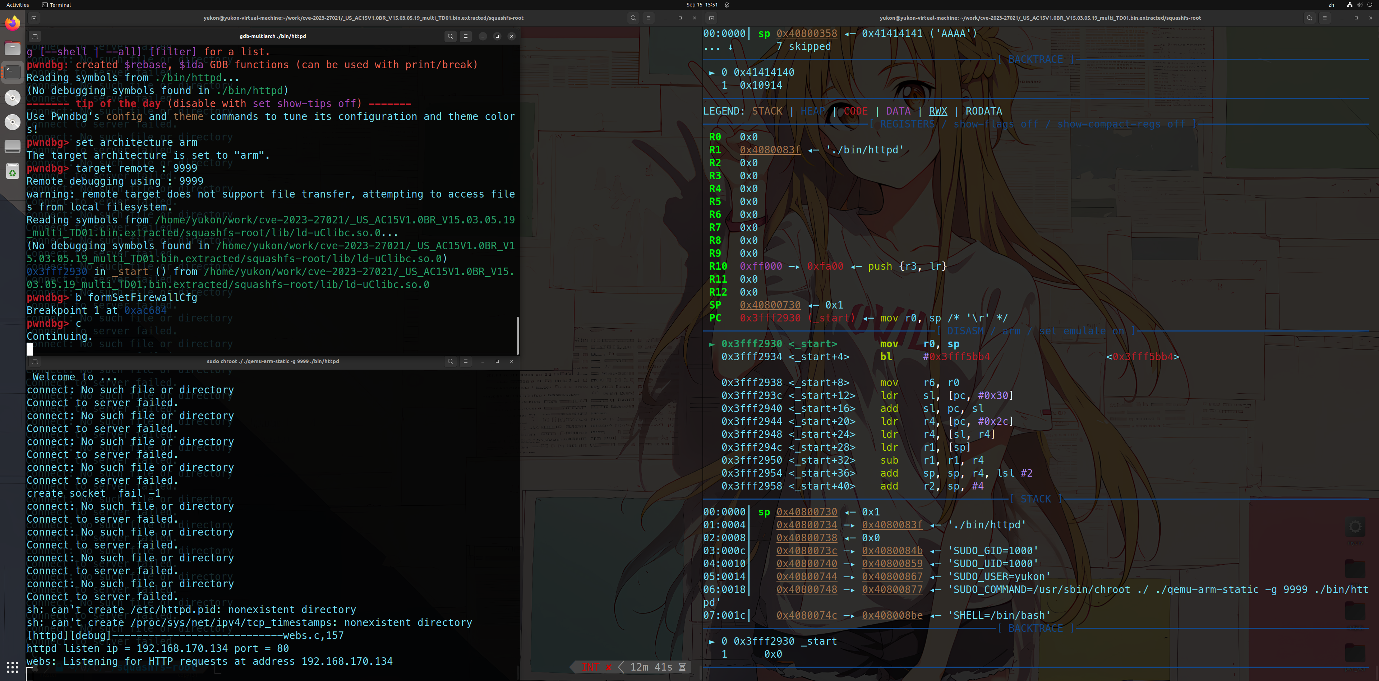Click new tab icon in sudo chroot window
The image size is (1379, 681).
[x=35, y=362]
